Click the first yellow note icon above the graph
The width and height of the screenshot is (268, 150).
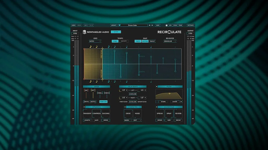point(91,47)
